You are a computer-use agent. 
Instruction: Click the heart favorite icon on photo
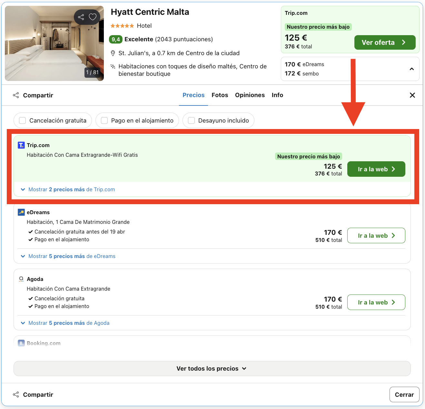tap(93, 17)
